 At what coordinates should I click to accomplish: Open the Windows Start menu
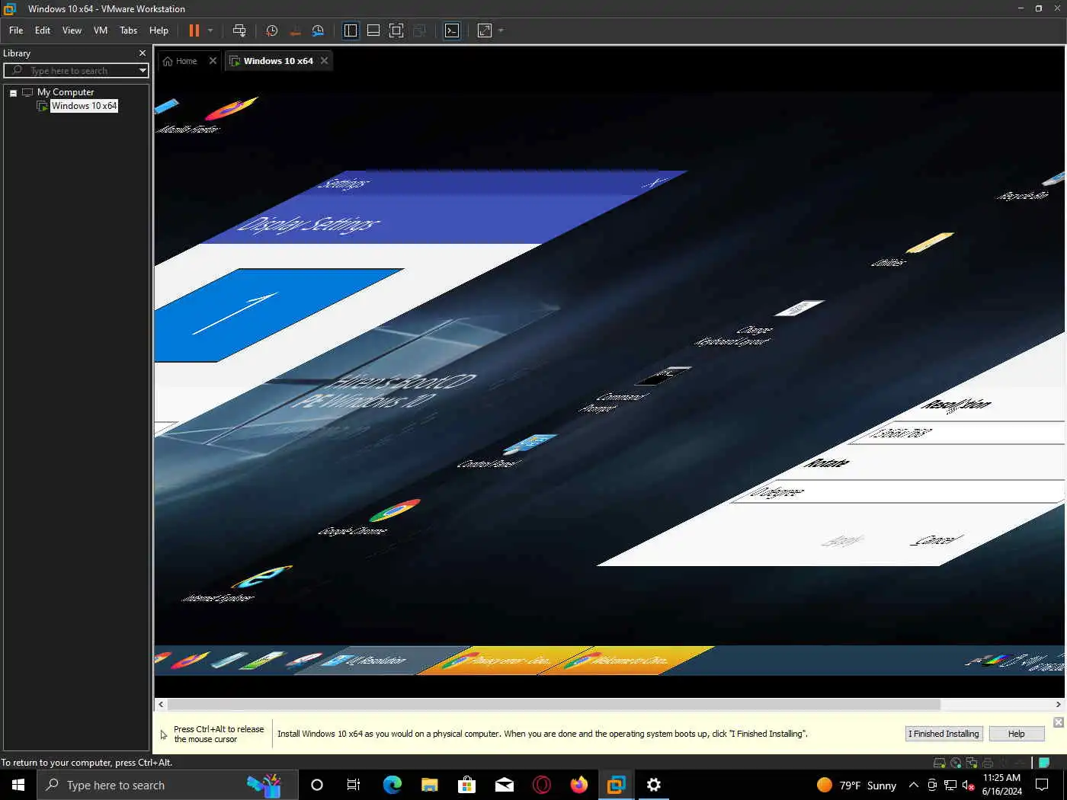18,785
